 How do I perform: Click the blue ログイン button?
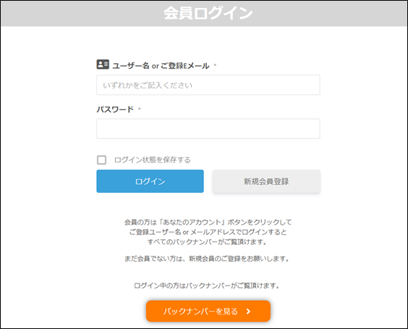click(x=150, y=181)
